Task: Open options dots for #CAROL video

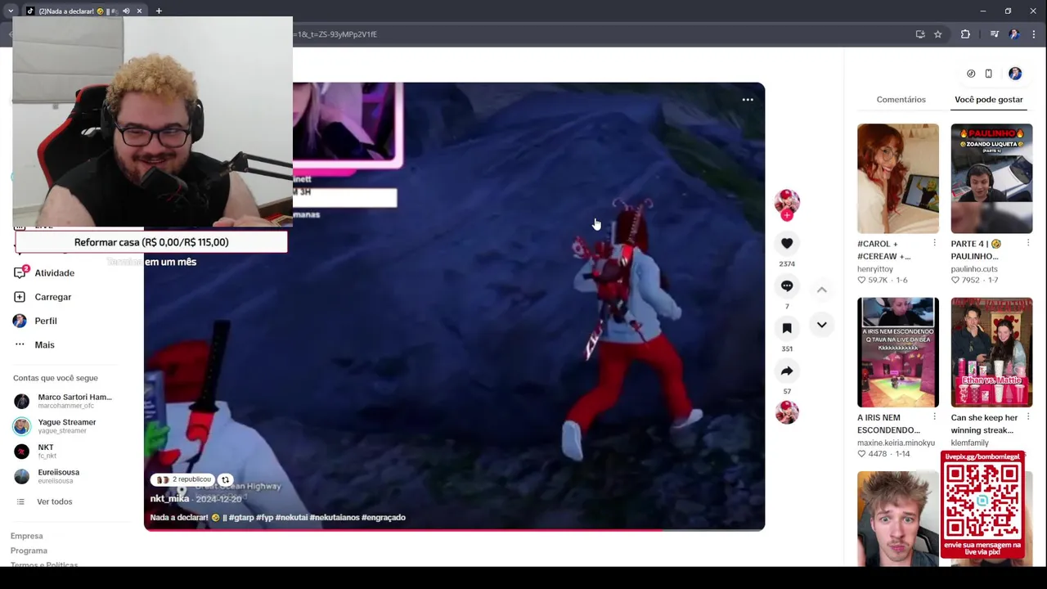Action: [934, 243]
